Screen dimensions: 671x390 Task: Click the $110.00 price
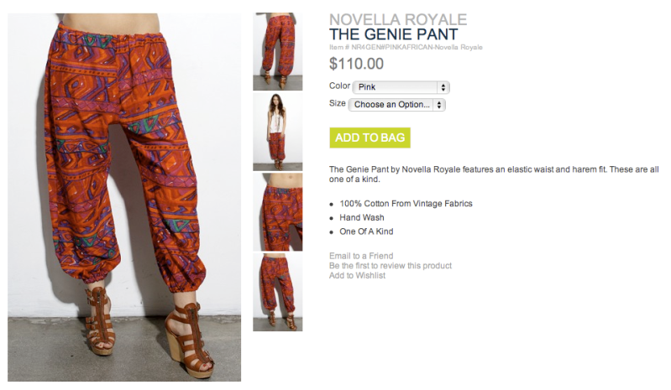coord(356,64)
